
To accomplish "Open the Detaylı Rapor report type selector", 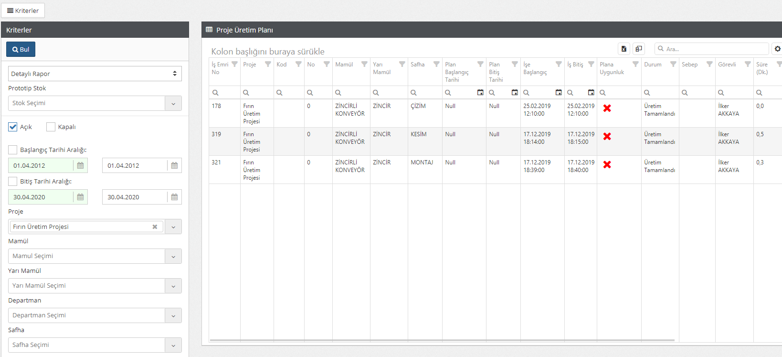I will [x=95, y=74].
